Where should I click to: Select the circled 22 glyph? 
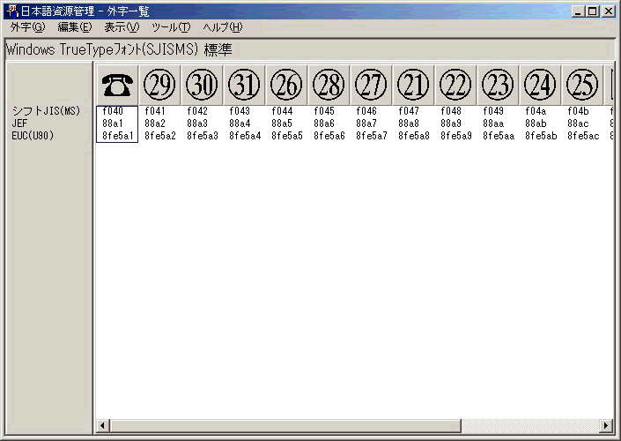tap(455, 85)
